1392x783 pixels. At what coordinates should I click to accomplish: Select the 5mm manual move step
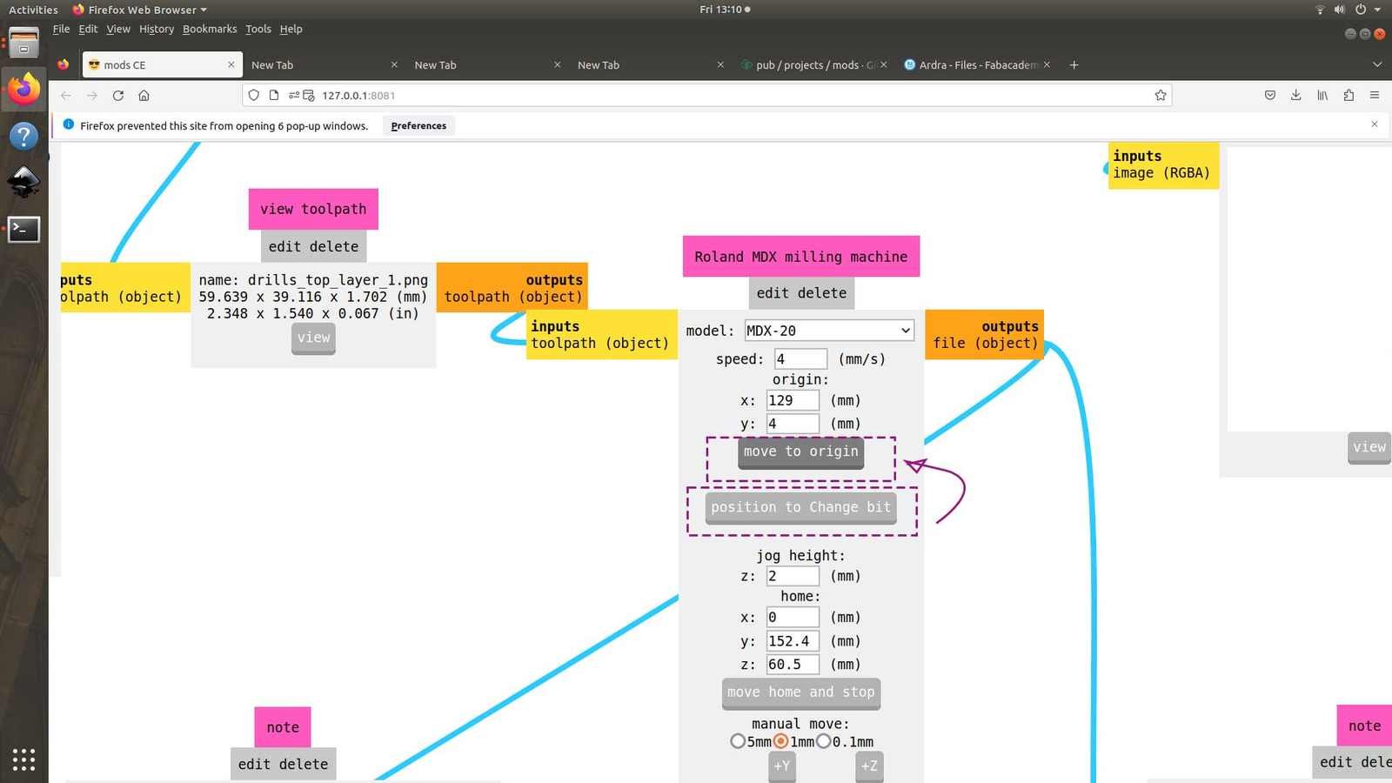pyautogui.click(x=739, y=741)
